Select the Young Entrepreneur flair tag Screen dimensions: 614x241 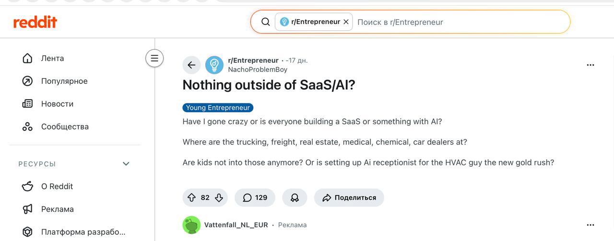pos(218,108)
